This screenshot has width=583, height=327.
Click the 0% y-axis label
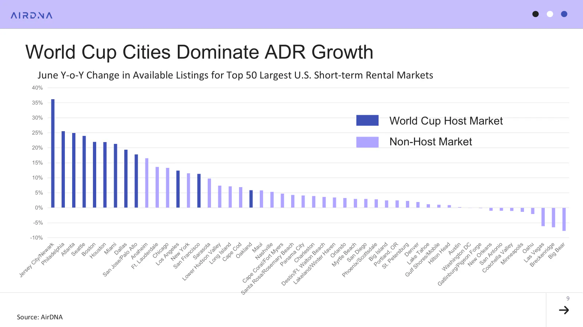39,208
